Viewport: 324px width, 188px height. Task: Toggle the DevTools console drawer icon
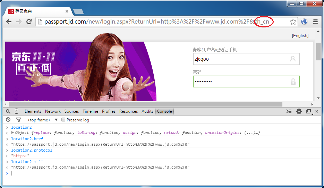[x=289, y=111]
